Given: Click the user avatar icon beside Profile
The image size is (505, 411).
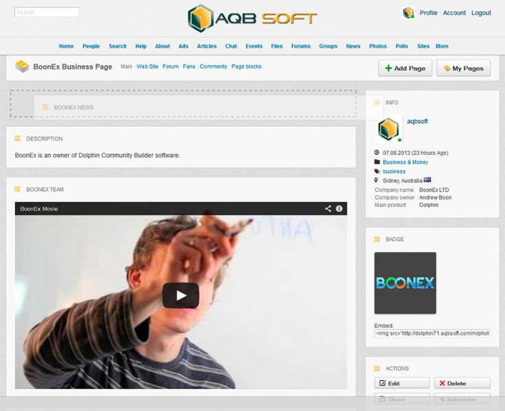Looking at the screenshot, I should (x=408, y=13).
